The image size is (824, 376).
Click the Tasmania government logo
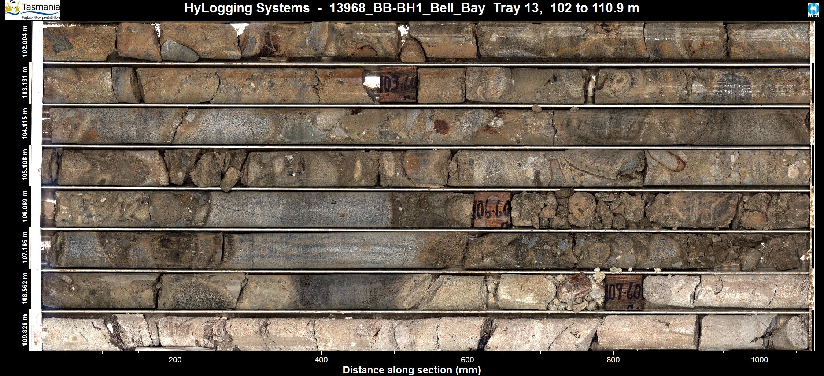click(32, 10)
